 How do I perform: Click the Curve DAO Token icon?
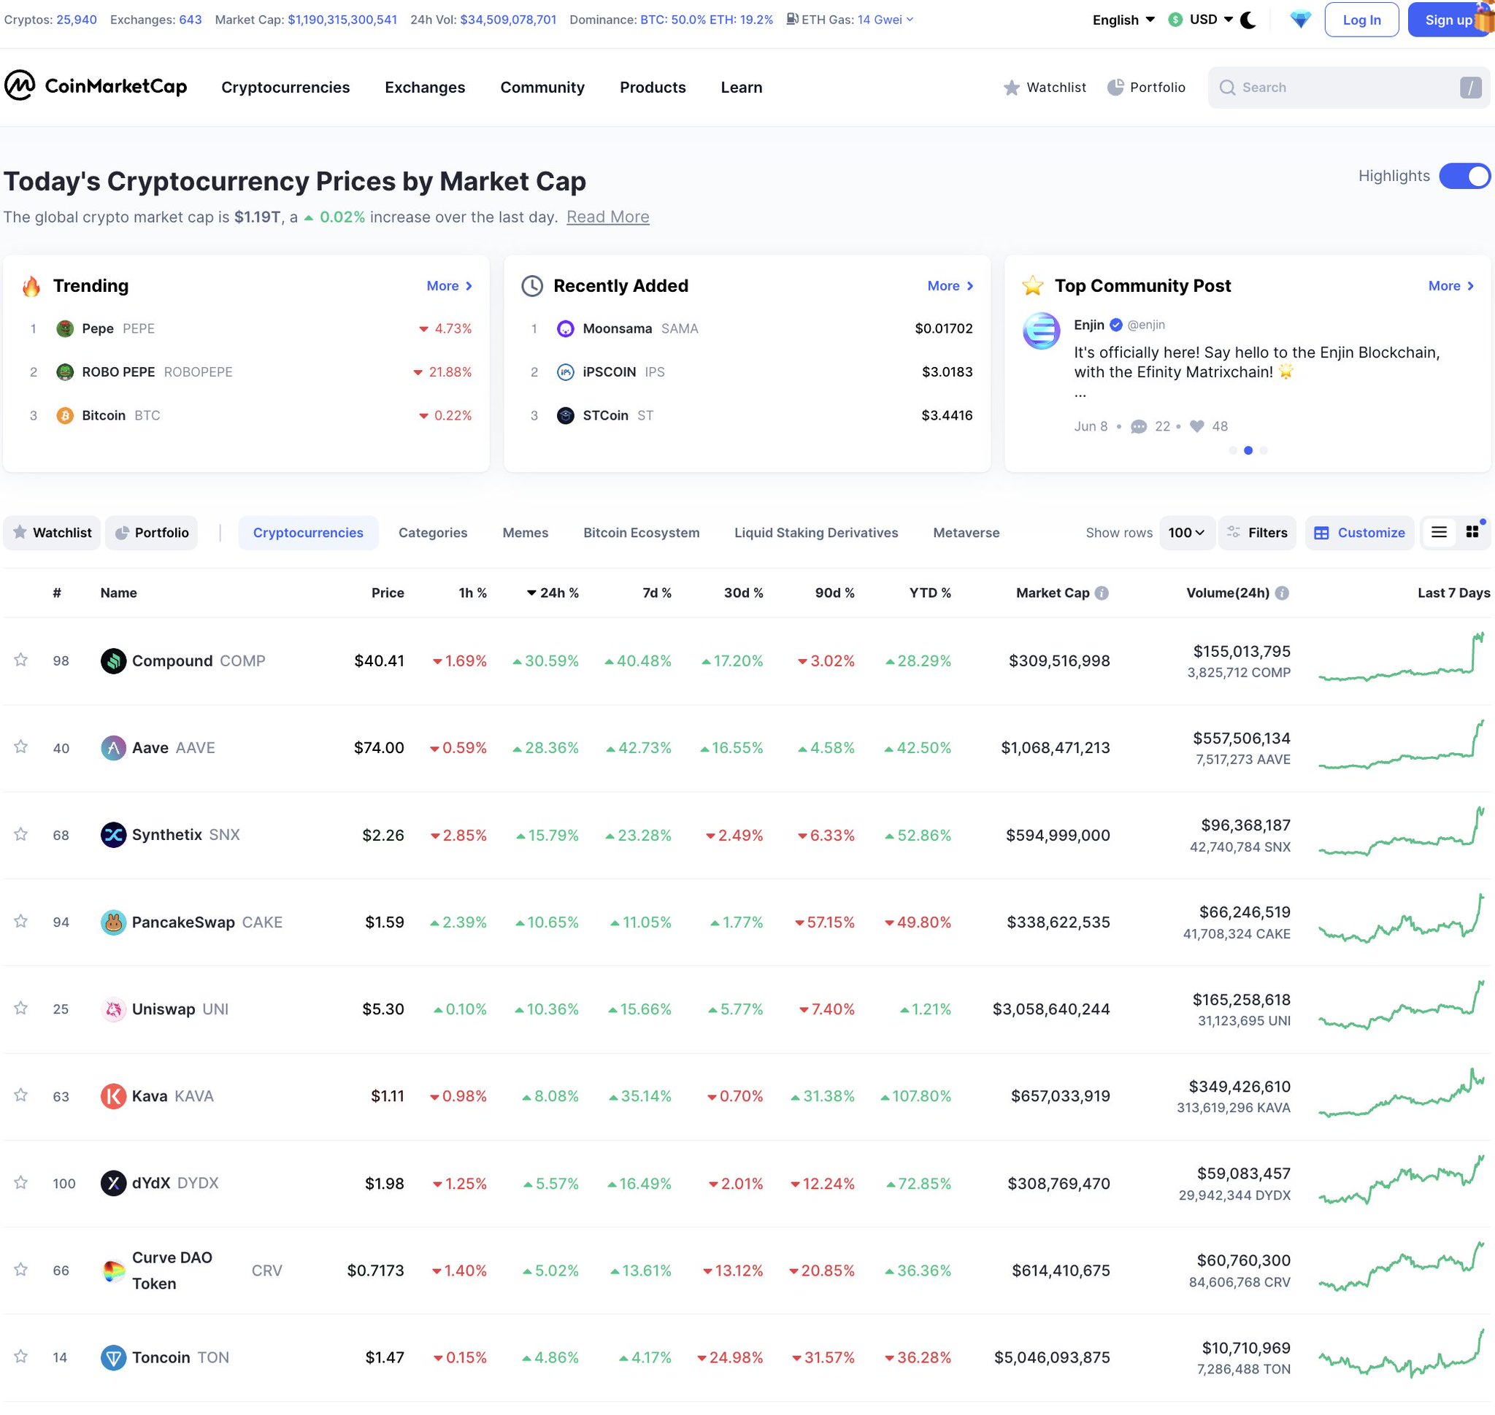pyautogui.click(x=113, y=1271)
